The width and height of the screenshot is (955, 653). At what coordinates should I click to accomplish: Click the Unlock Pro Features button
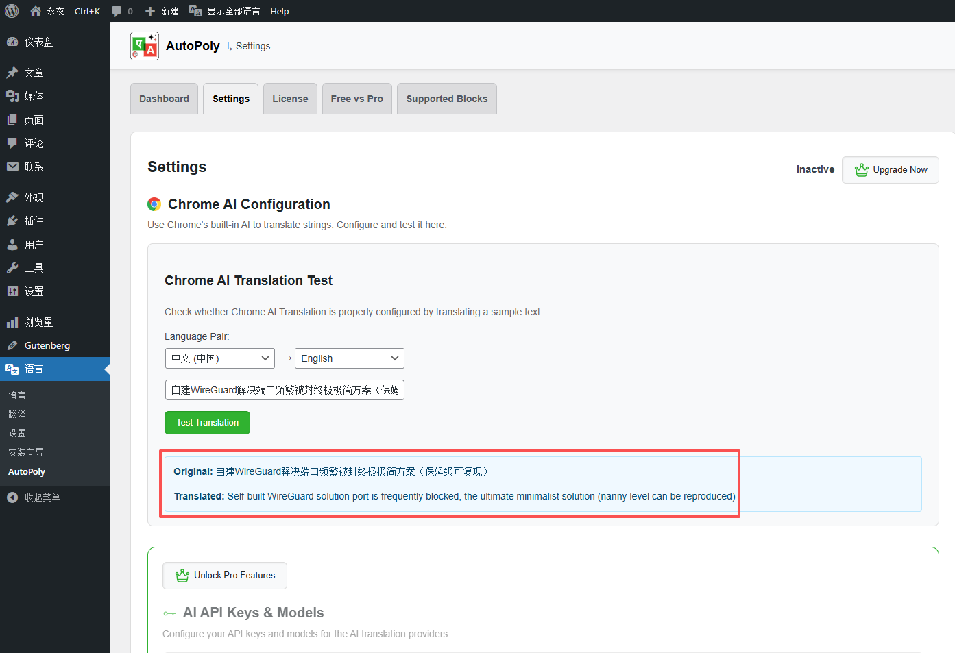(x=225, y=576)
